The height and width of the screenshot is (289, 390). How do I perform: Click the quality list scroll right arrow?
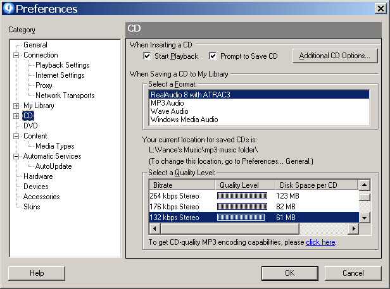click(x=353, y=229)
